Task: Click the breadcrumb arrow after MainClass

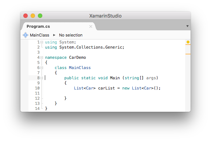Action: [54, 35]
